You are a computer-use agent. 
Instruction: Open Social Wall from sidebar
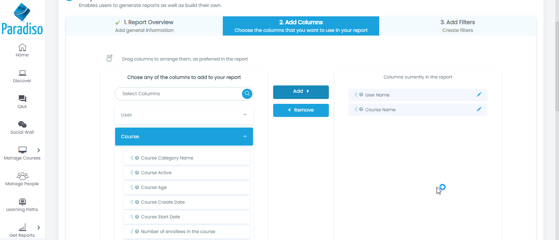point(22,125)
